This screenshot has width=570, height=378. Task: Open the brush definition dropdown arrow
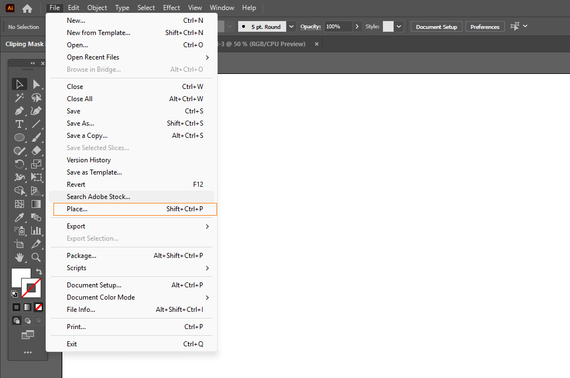click(291, 27)
